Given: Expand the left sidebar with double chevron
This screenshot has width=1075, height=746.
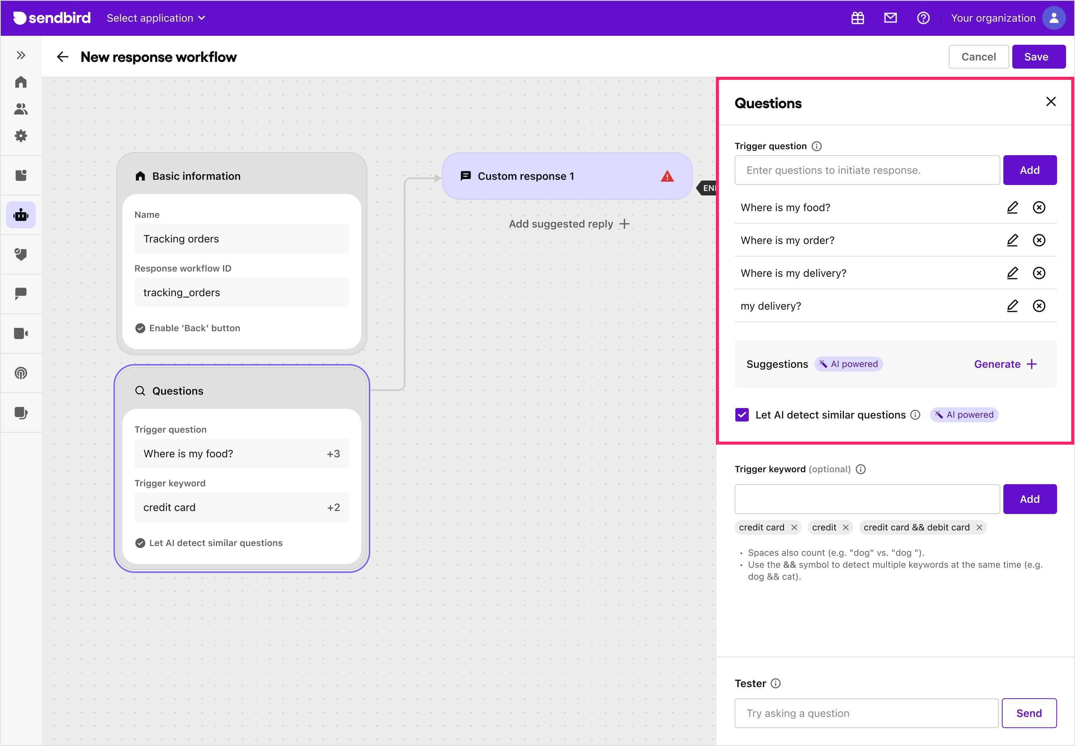Looking at the screenshot, I should [21, 55].
